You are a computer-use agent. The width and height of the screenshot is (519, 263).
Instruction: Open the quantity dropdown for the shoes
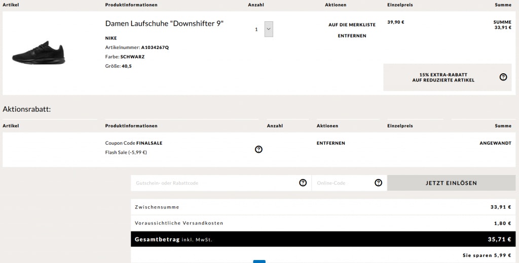tap(269, 29)
